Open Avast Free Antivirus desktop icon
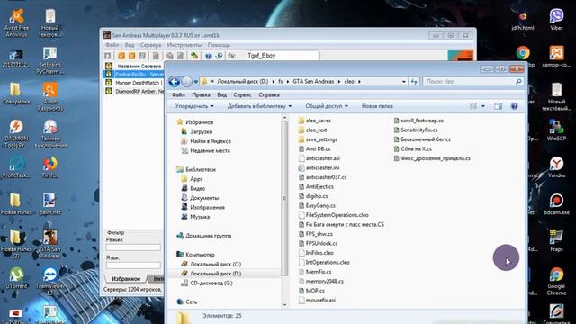 (x=16, y=22)
